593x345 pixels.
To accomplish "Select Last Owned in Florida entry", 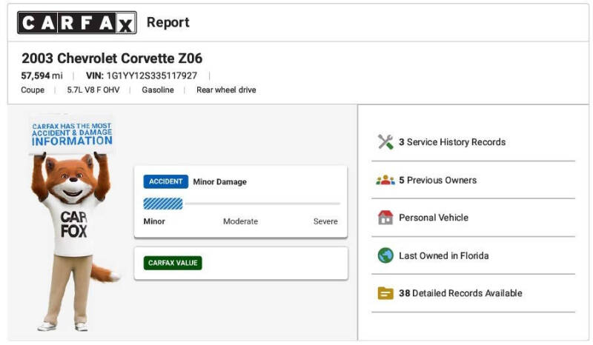I will (443, 256).
